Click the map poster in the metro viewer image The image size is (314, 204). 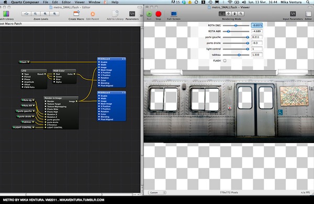294,96
